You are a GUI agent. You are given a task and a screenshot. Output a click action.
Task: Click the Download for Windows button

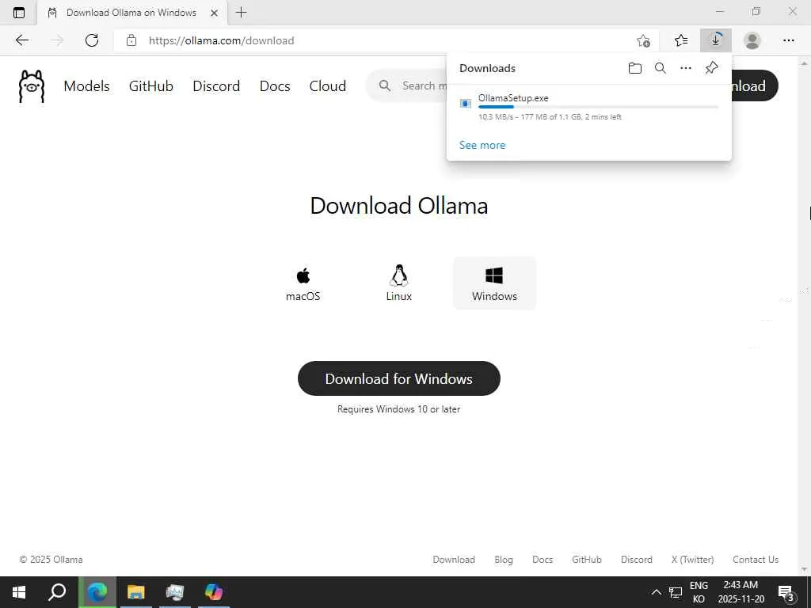pos(399,378)
